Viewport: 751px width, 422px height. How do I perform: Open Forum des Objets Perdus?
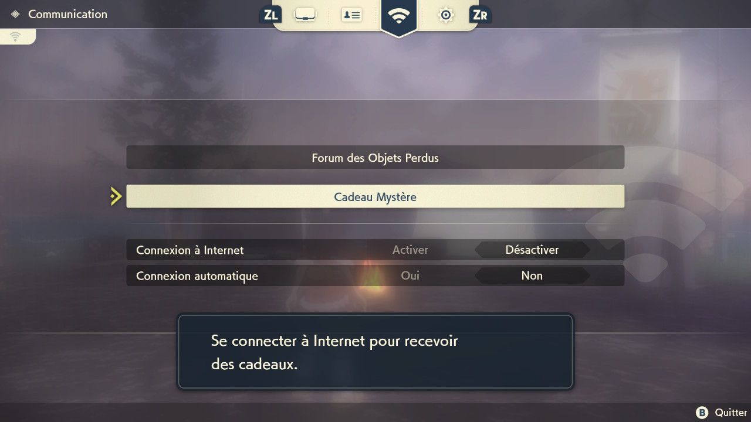pos(375,157)
